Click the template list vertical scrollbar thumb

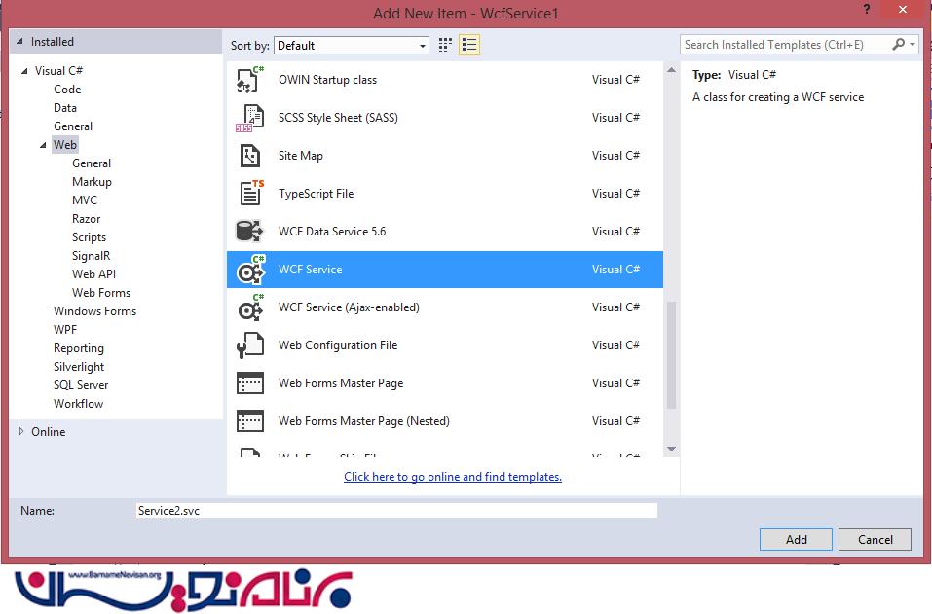(671, 354)
